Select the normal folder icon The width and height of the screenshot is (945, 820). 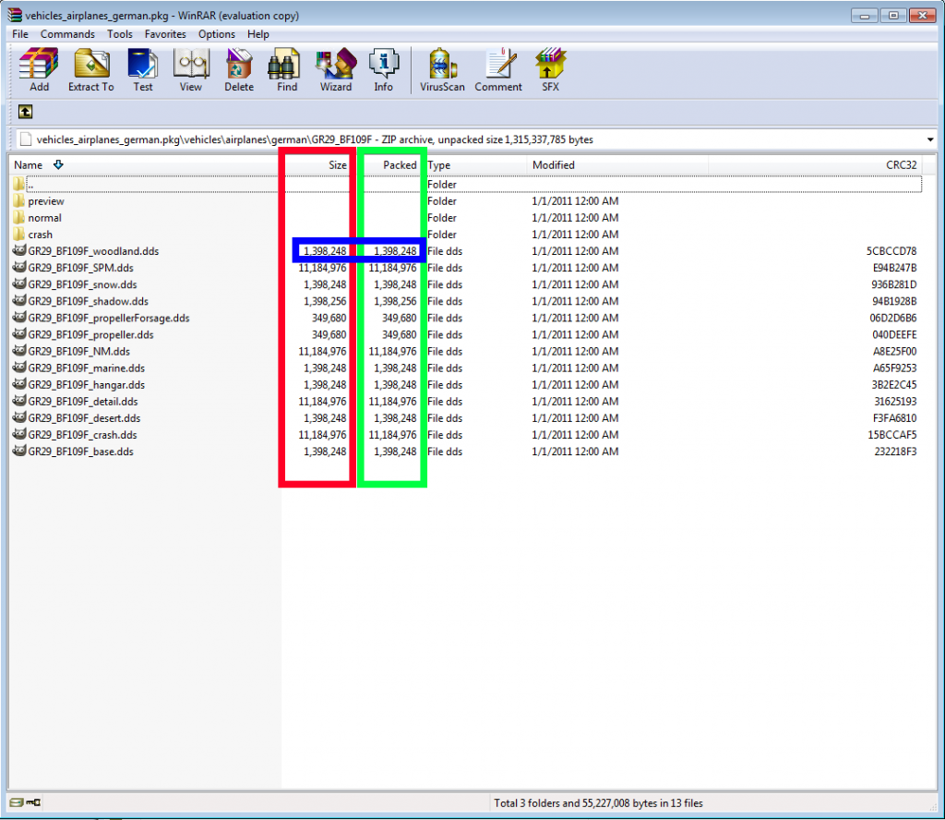coord(18,218)
